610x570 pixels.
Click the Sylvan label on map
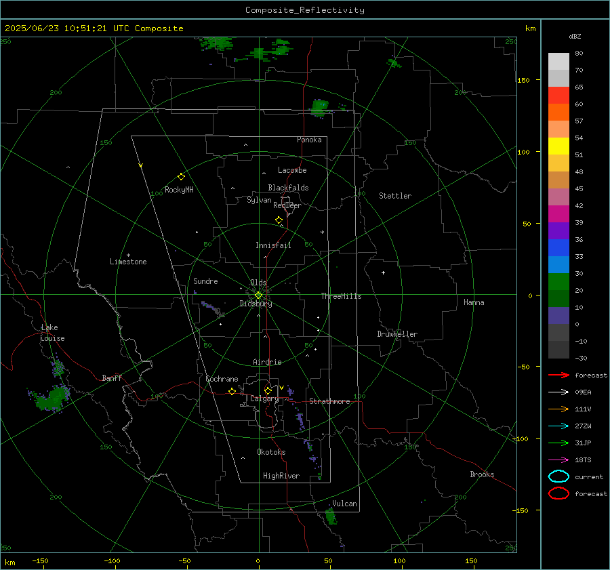tap(259, 200)
